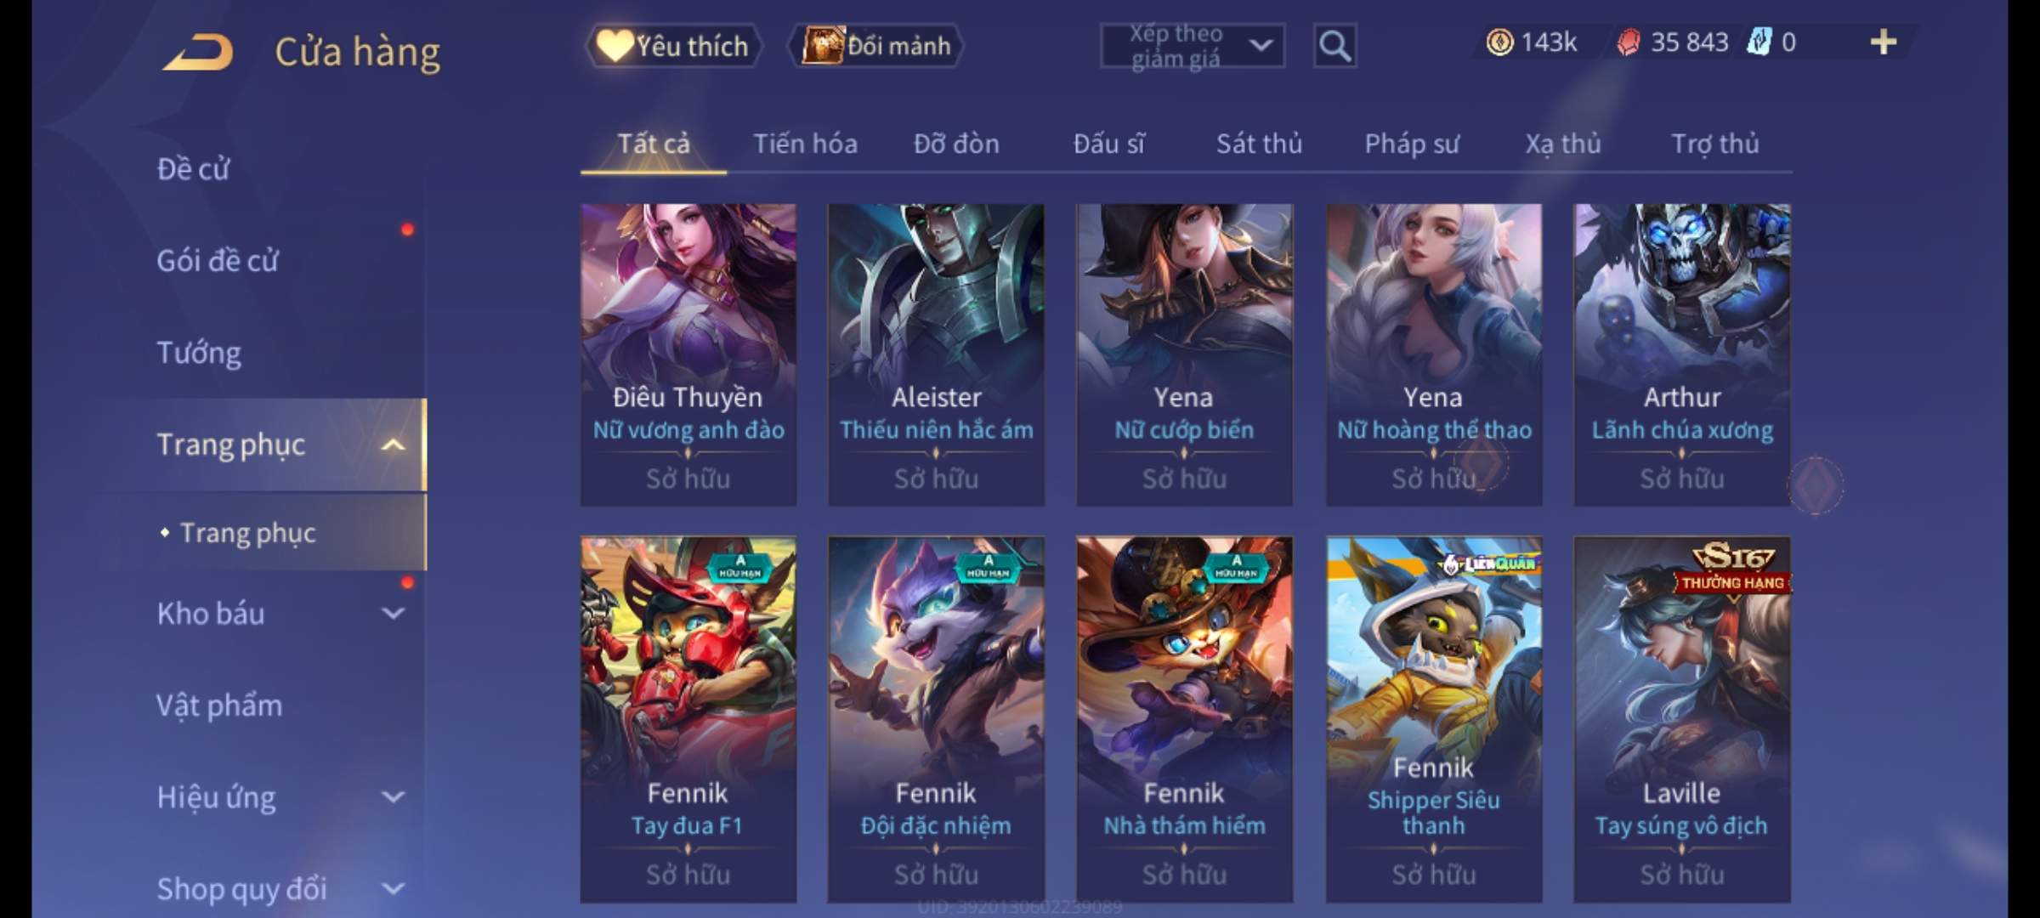The width and height of the screenshot is (2040, 918).
Task: Tap the plus icon to add currency
Action: 1884,42
